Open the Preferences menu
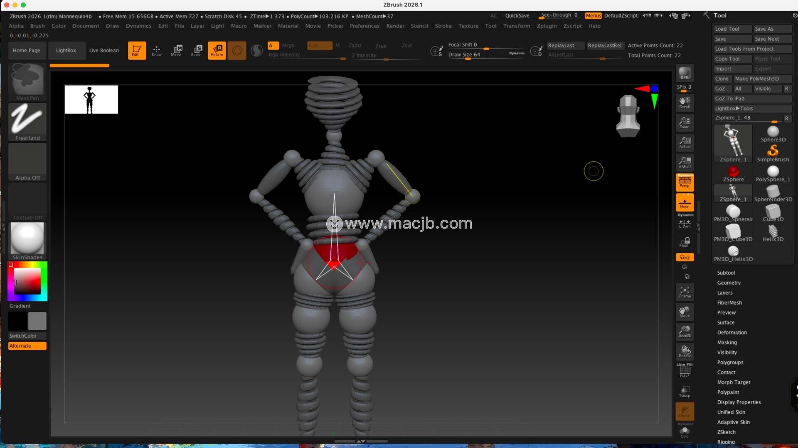Viewport: 798px width, 448px height. pyautogui.click(x=364, y=26)
